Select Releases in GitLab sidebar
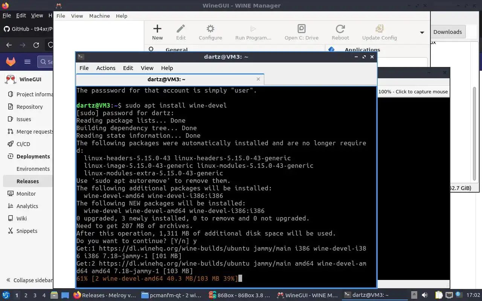This screenshot has width=482, height=301. click(x=27, y=181)
